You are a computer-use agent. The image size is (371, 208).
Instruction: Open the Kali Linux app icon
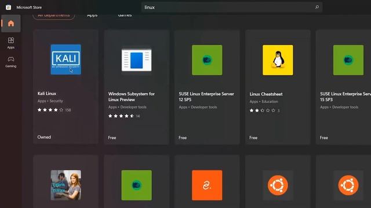click(66, 60)
